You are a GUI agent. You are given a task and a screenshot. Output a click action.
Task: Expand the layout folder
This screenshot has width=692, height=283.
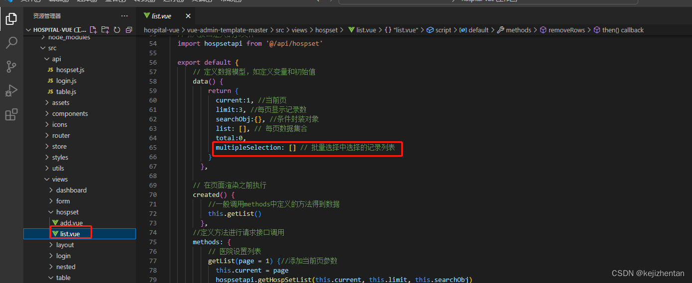point(51,245)
